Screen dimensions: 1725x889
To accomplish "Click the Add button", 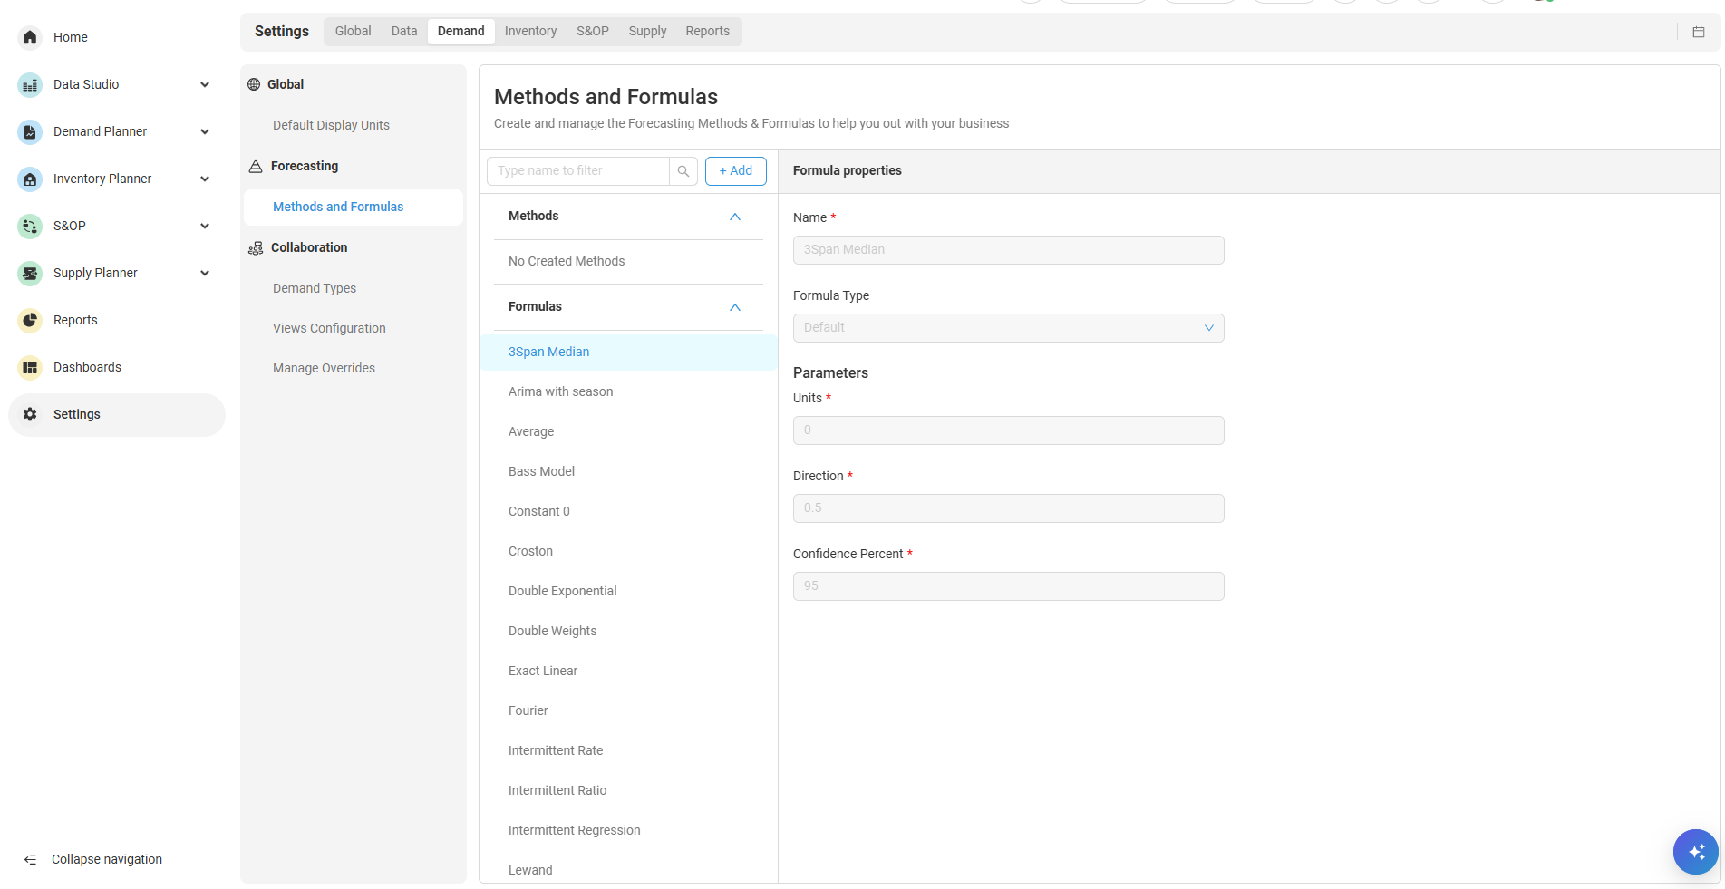I will pos(735,170).
